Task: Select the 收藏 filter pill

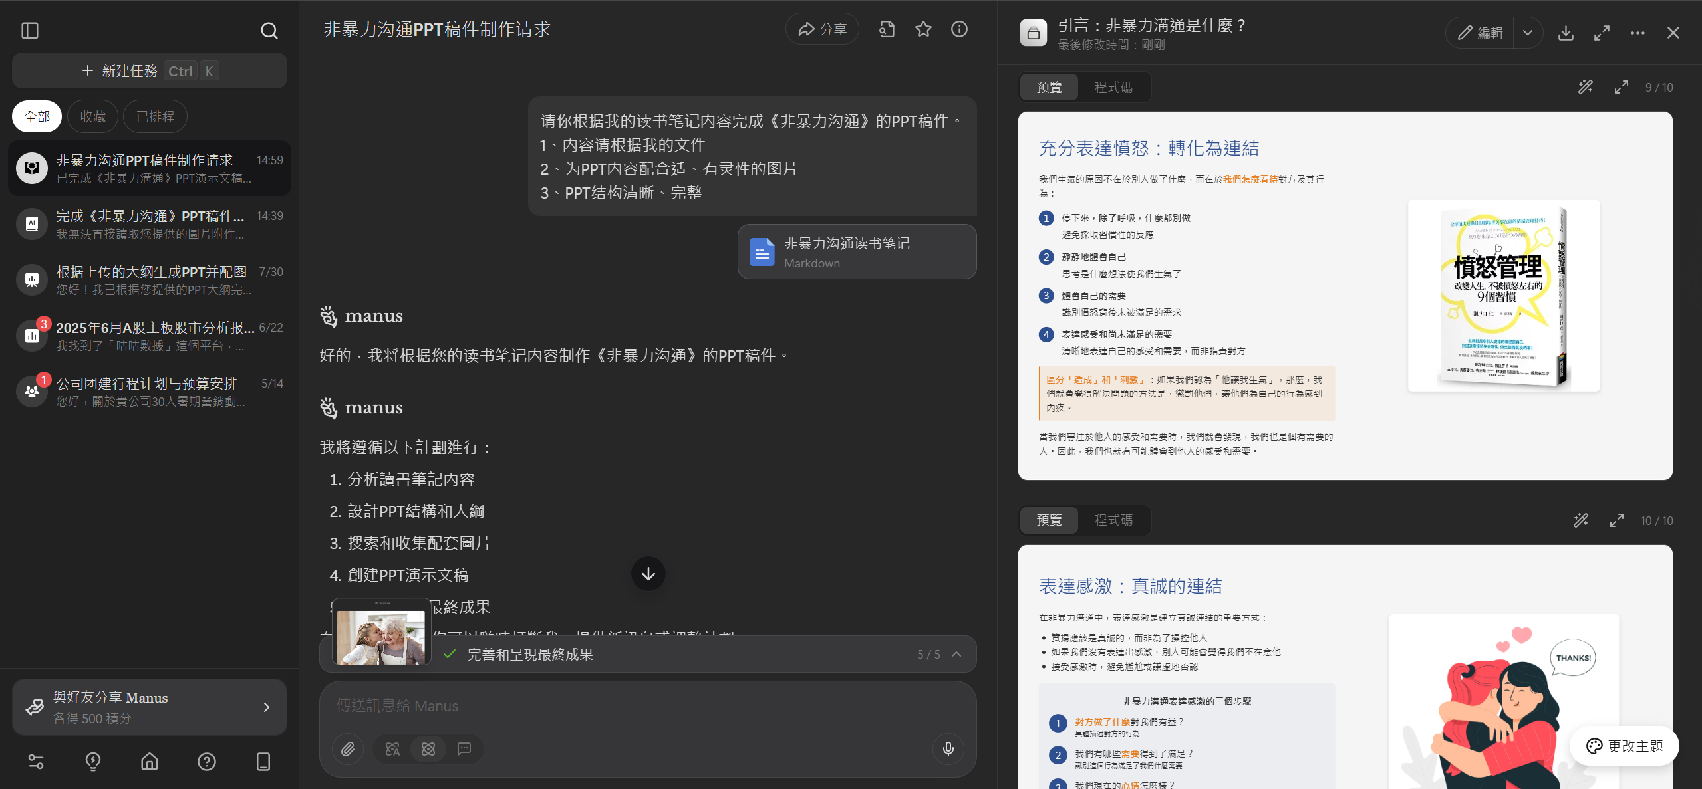Action: point(93,117)
